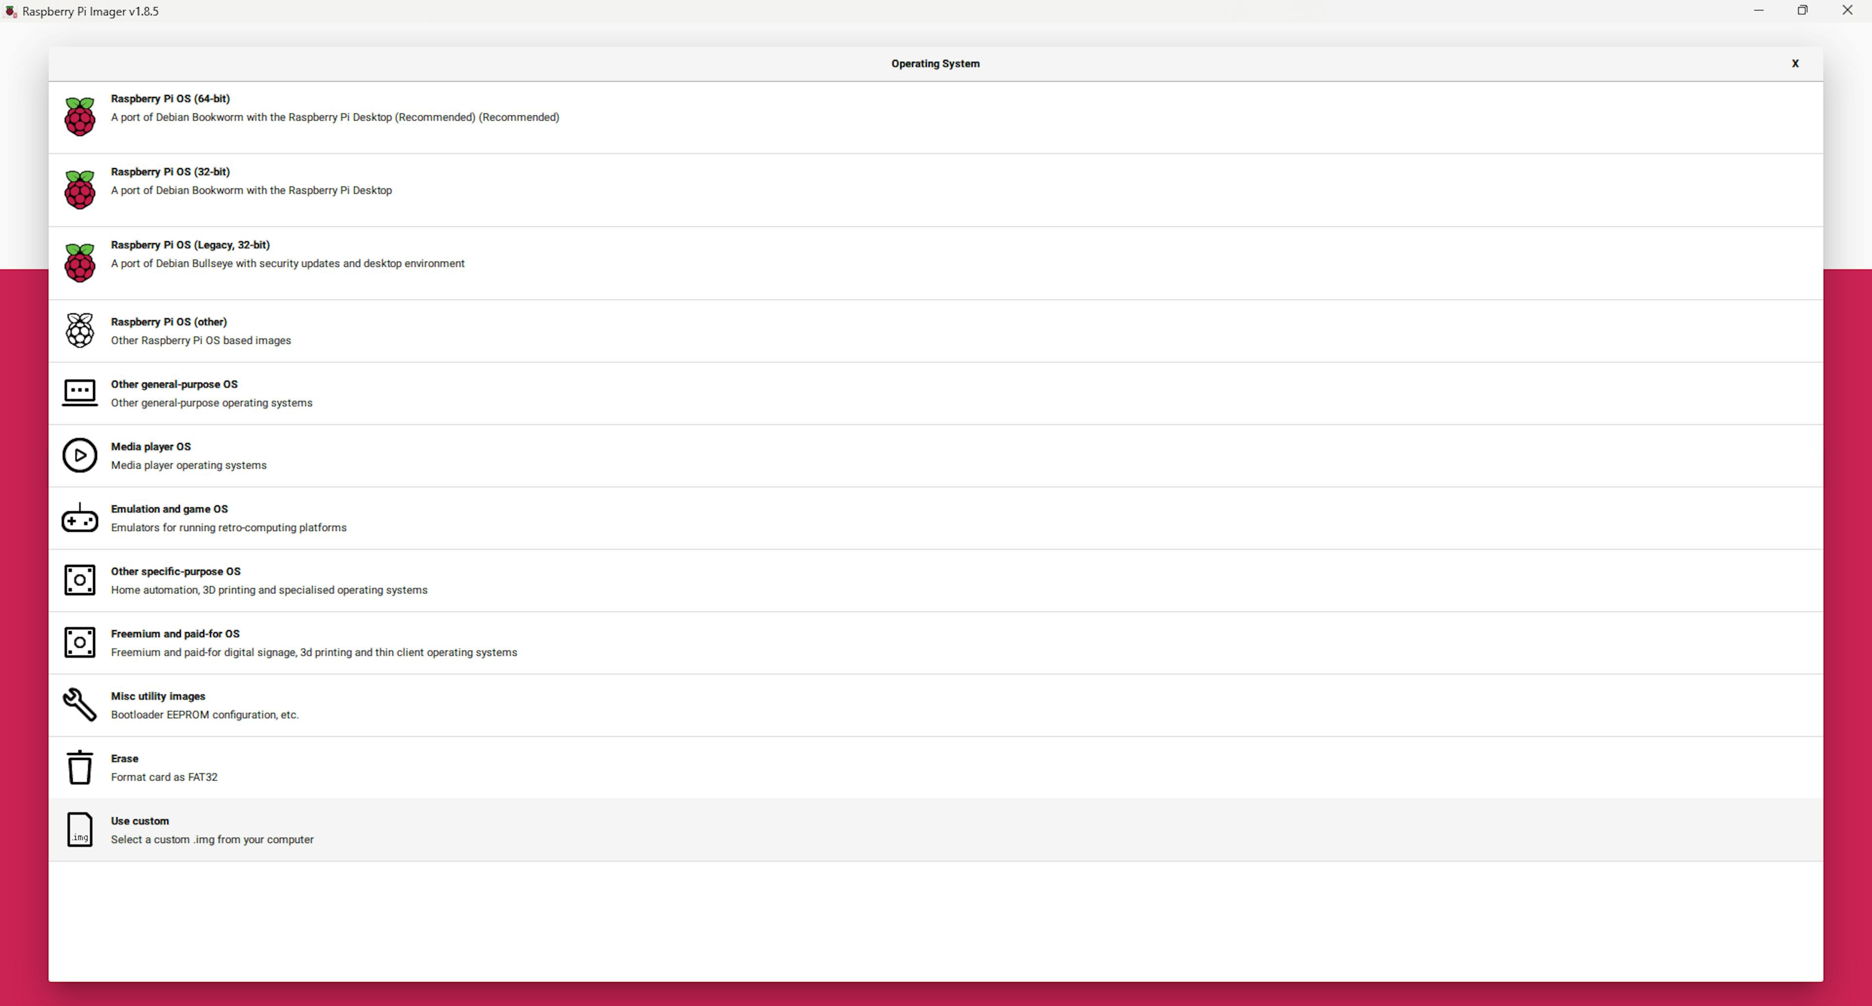This screenshot has width=1872, height=1006.
Task: Click the raspberry icon for Legacy 32-bit OS
Action: click(79, 263)
